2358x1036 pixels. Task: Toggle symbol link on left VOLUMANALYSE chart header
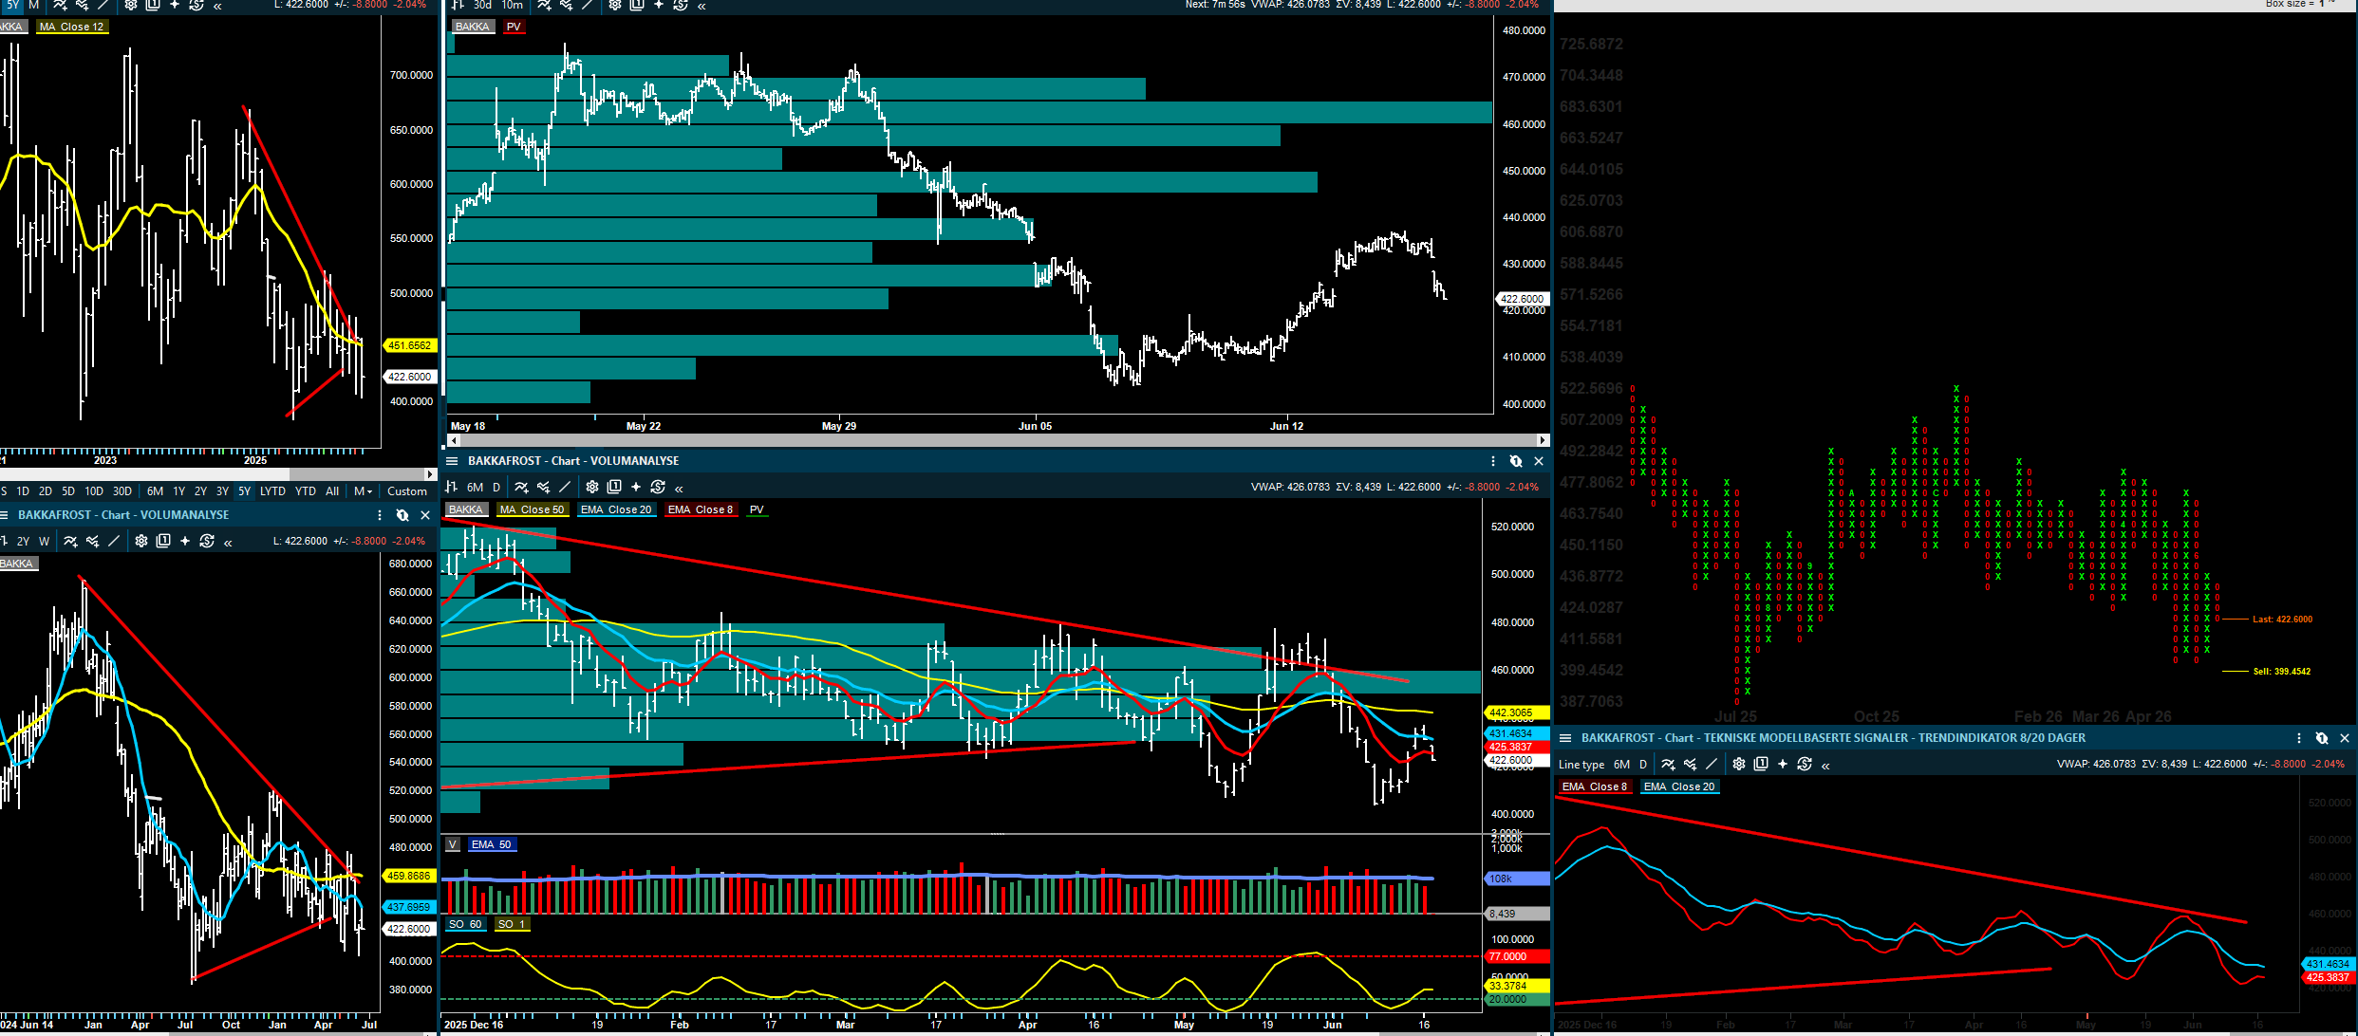[x=402, y=515]
